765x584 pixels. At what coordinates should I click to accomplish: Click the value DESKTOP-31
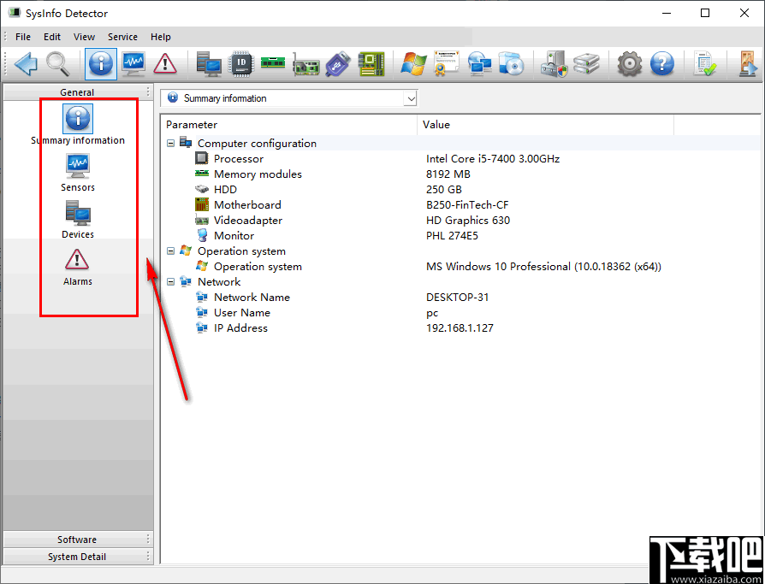pos(457,298)
